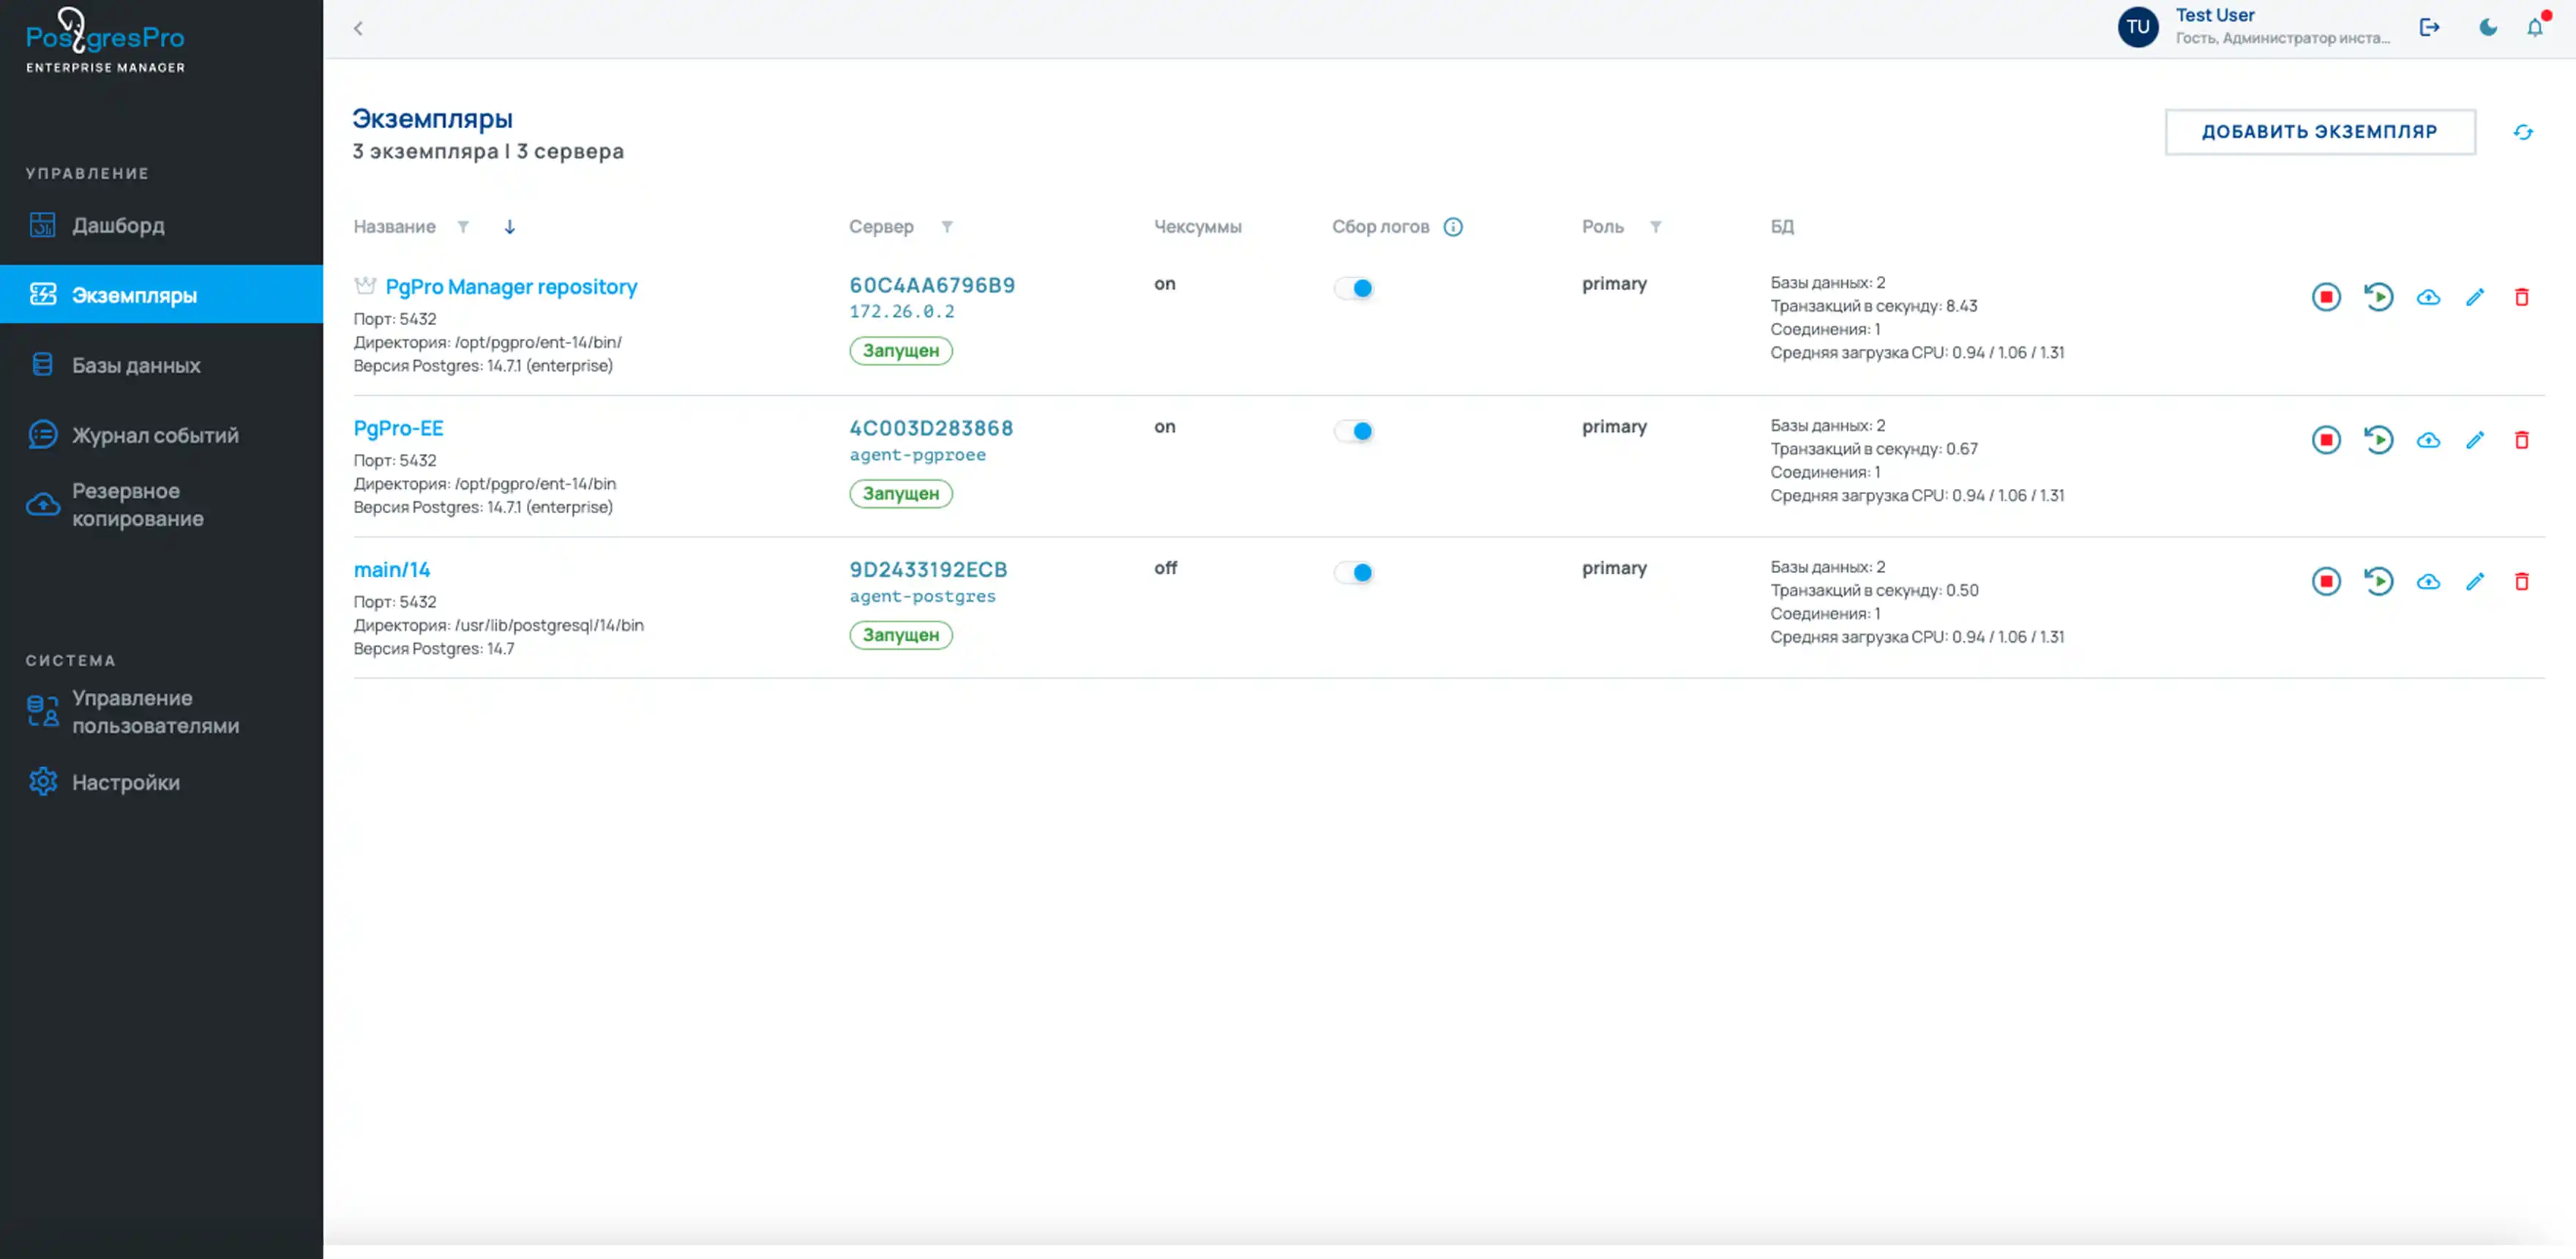
Task: Open the Название column filter
Action: 463,227
